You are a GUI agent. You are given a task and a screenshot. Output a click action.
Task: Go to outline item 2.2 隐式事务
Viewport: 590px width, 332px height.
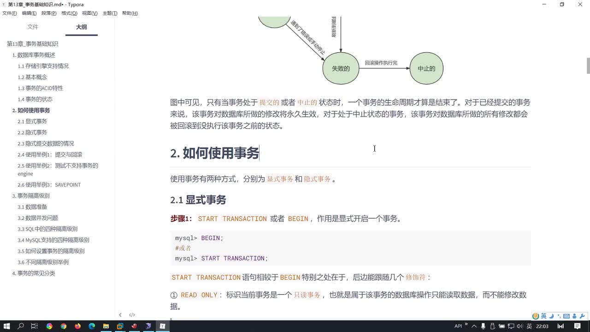[x=32, y=132]
